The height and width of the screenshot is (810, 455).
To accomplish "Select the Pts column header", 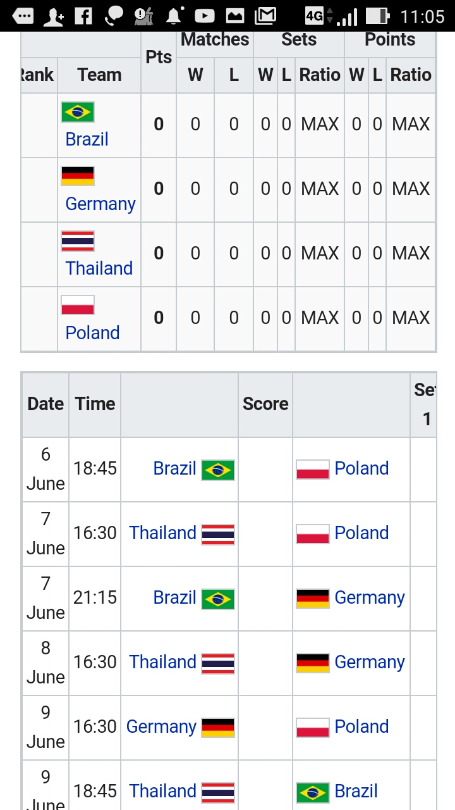I will click(x=159, y=57).
